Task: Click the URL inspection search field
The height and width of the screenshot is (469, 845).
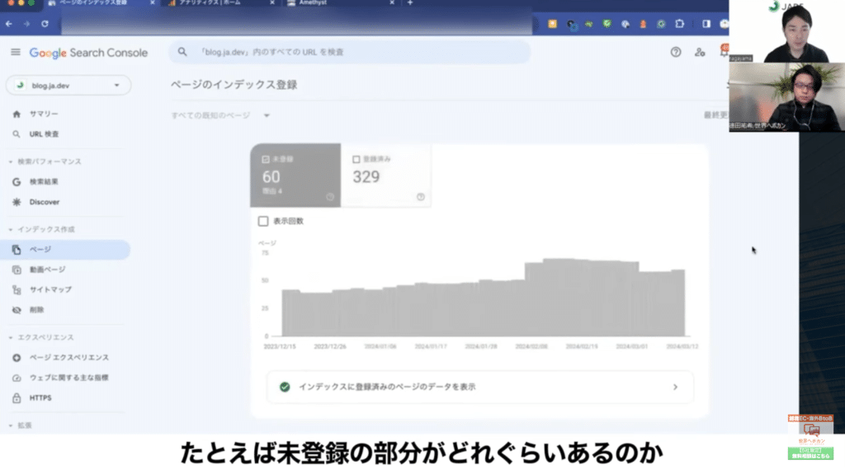Action: point(350,52)
